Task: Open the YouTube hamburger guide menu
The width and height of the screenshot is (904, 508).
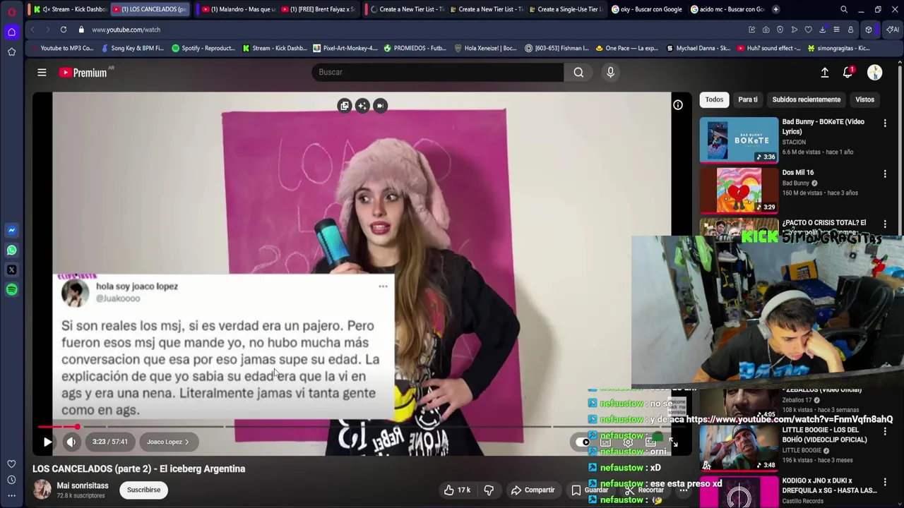Action: click(42, 72)
